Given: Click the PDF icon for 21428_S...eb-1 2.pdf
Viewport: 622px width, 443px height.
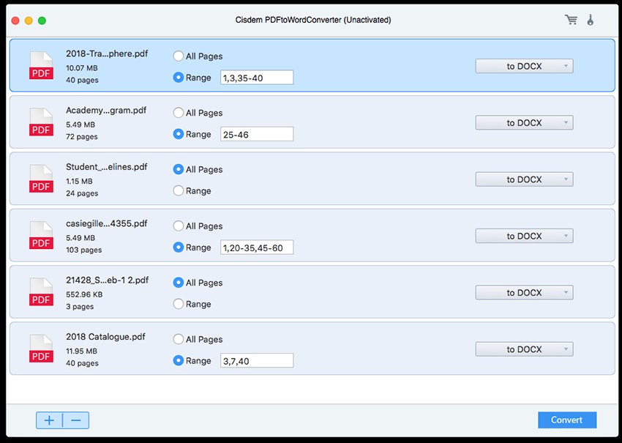Looking at the screenshot, I should 41,292.
